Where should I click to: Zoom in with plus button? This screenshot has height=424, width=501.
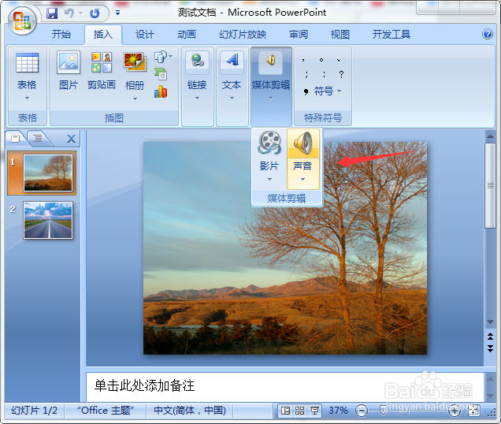point(454,411)
